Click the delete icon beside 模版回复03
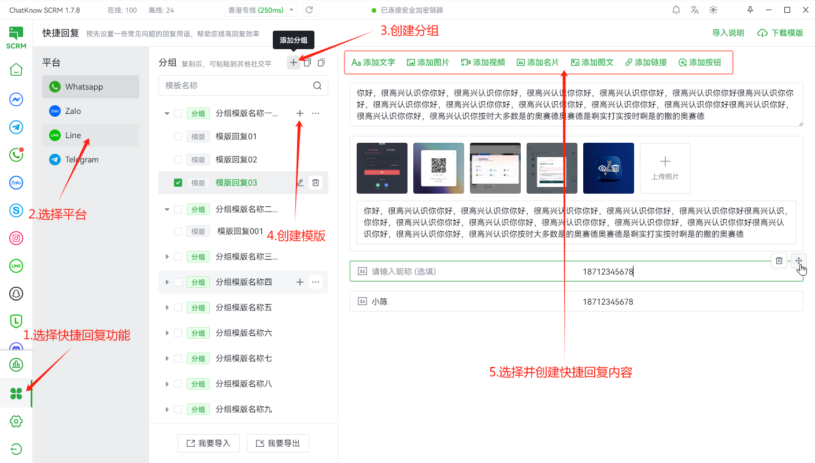 (x=316, y=183)
